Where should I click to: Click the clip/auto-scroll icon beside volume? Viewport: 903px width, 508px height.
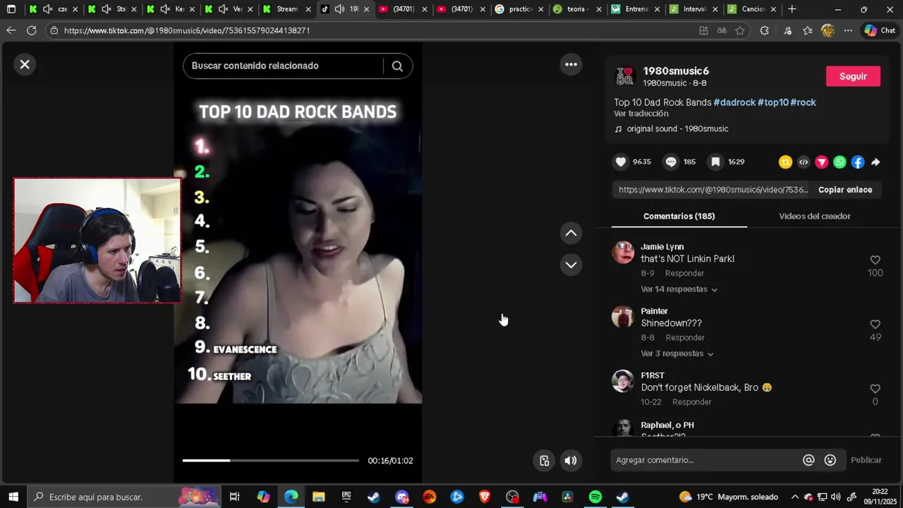point(544,461)
